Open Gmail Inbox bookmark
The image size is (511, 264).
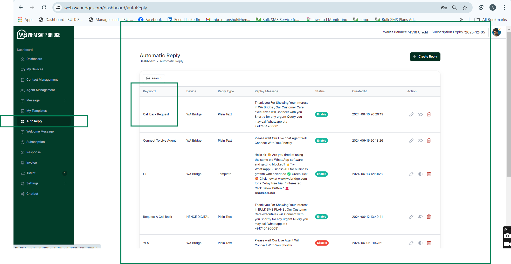[x=228, y=20]
